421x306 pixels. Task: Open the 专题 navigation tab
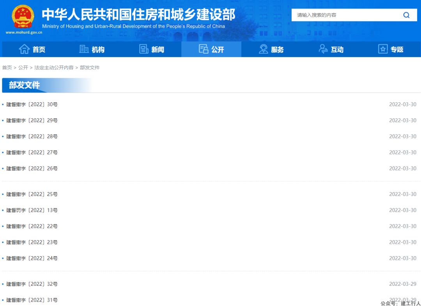pos(391,49)
